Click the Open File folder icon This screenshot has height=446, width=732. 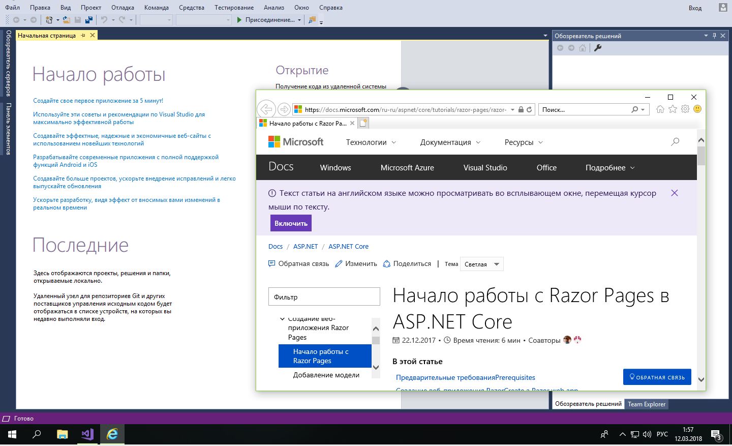click(x=66, y=20)
